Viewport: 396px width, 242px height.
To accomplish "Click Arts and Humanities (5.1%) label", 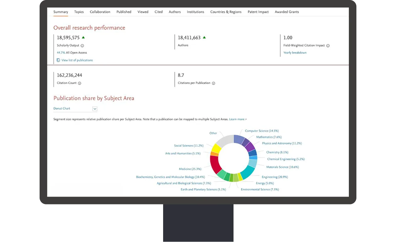I will [x=183, y=153].
